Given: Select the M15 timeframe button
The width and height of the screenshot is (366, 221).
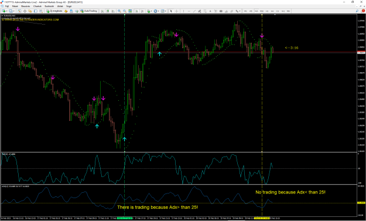Looking at the screenshot, I should click(x=256, y=11).
